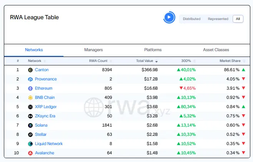
Task: Click the 0.75% market share value
Action: tap(233, 116)
